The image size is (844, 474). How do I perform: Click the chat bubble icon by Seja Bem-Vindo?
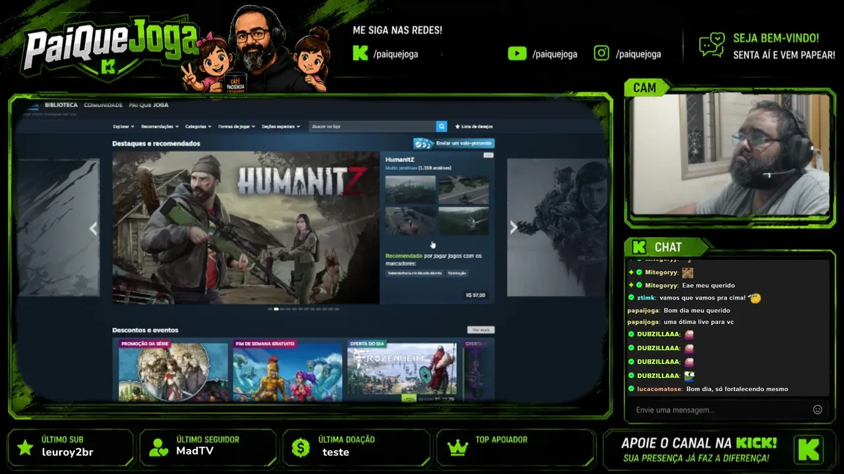click(x=712, y=45)
